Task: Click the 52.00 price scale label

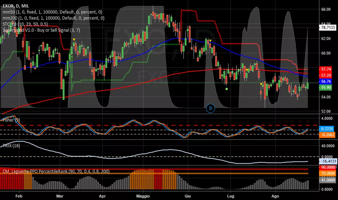Action: click(326, 111)
